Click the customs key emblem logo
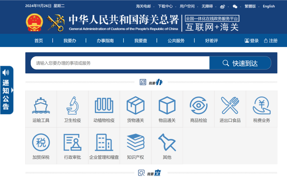287x180 pixels. click(x=56, y=23)
